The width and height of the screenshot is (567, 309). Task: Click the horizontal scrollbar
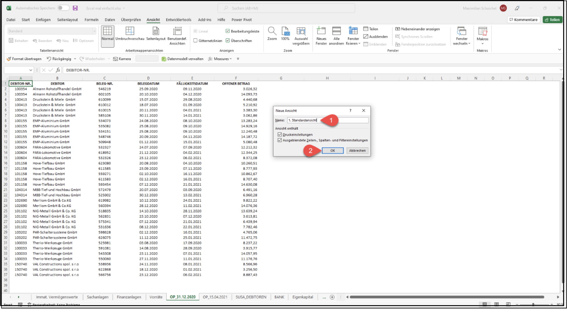pyautogui.click(x=447, y=297)
